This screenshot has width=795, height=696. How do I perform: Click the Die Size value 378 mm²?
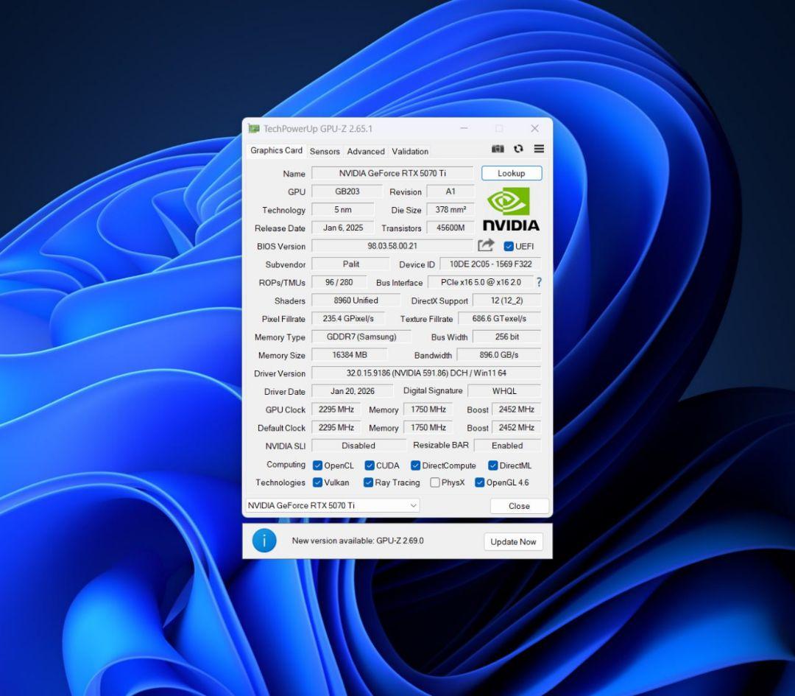tap(451, 209)
